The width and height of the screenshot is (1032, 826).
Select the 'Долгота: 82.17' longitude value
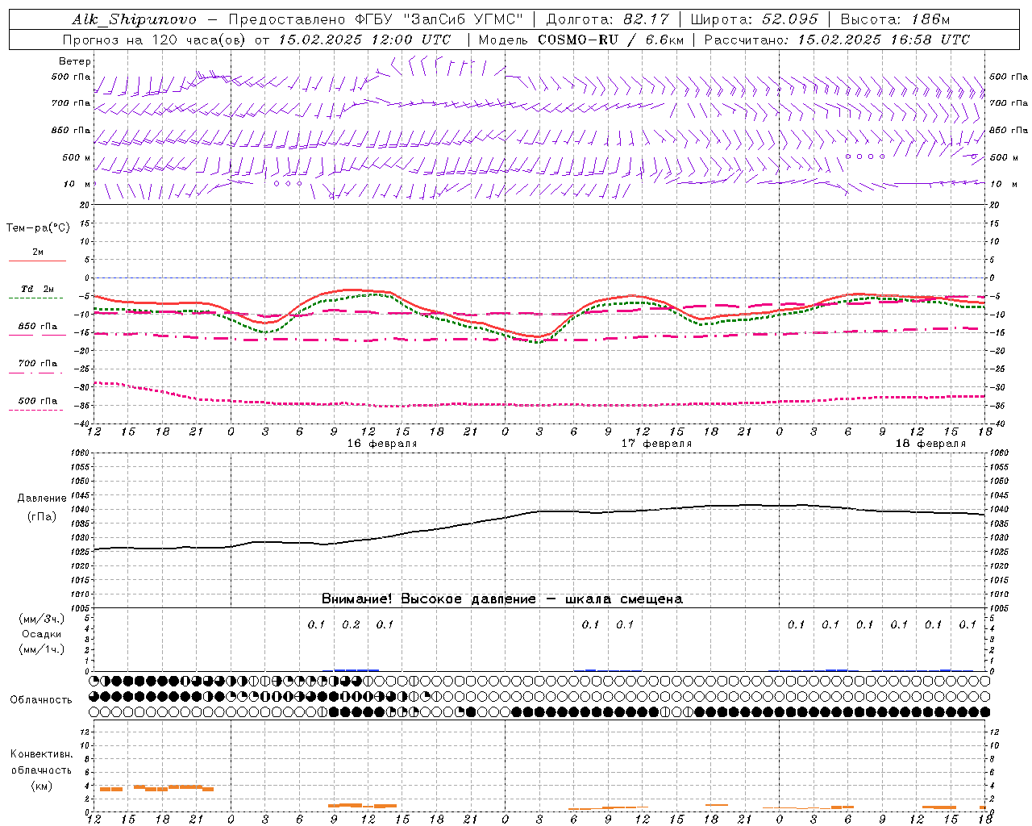pyautogui.click(x=608, y=19)
